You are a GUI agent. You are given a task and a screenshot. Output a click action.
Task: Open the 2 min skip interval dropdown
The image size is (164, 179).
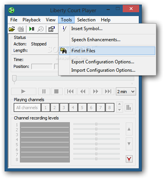coord(126,92)
